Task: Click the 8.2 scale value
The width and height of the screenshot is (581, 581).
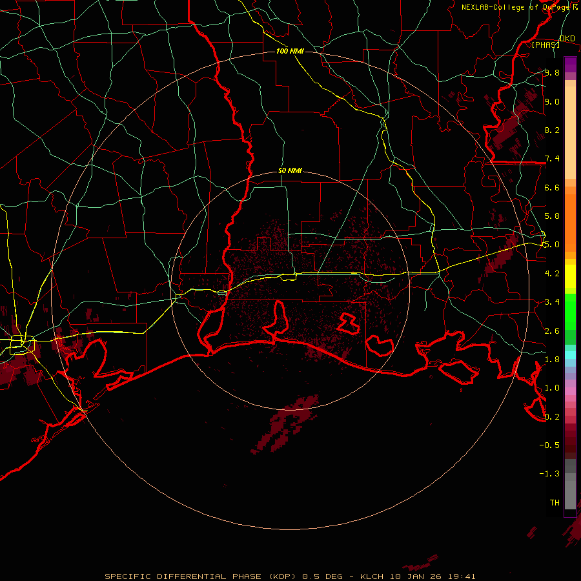Action: 552,130
